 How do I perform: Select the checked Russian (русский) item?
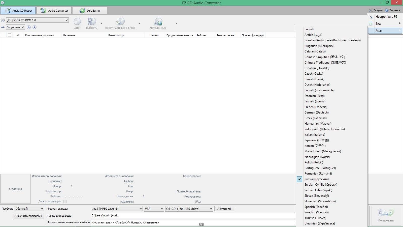click(332, 179)
